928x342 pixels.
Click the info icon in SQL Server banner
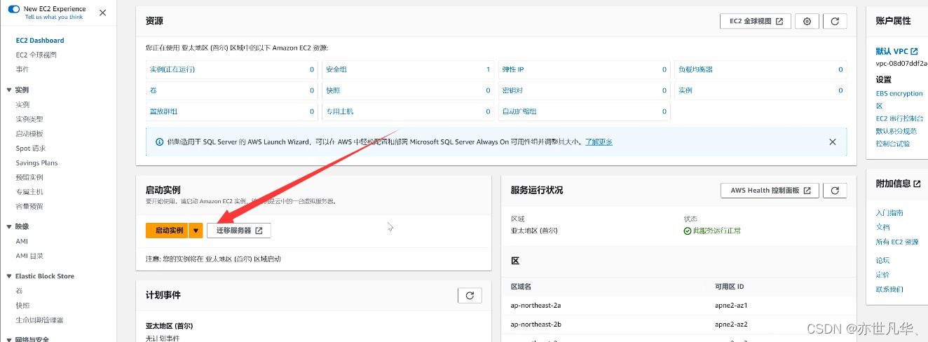(x=159, y=142)
